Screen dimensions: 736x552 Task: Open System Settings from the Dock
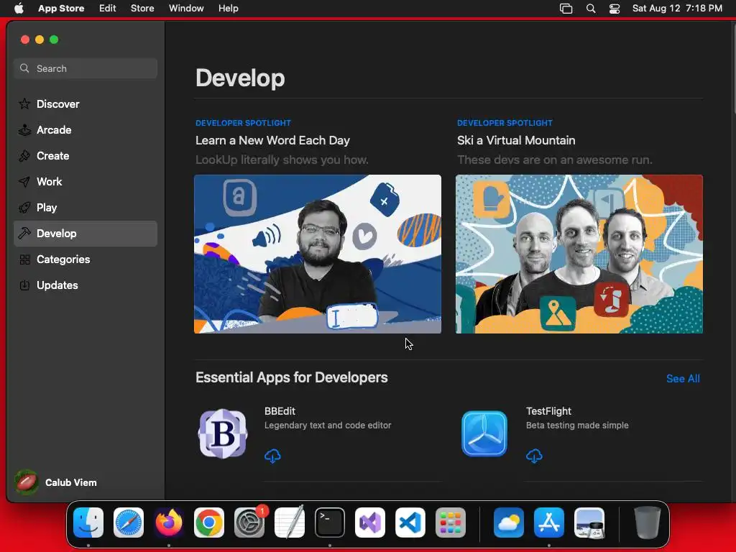point(249,523)
